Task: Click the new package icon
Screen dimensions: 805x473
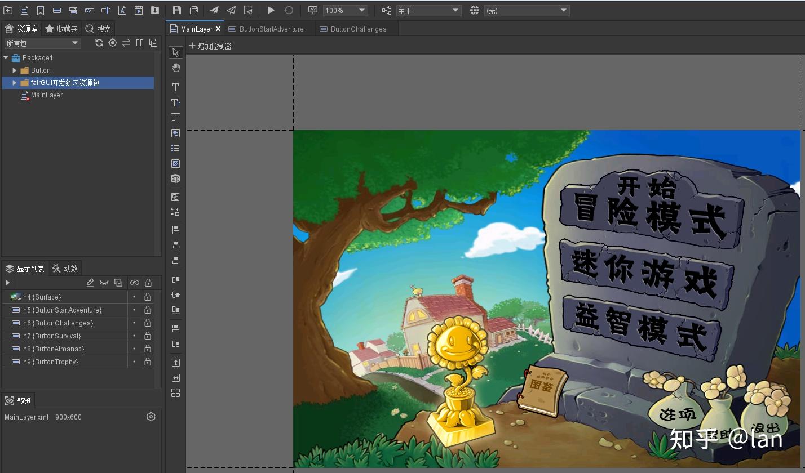Action: coord(8,10)
